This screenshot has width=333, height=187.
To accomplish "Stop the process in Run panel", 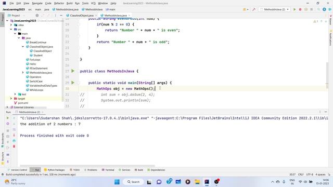I will coord(8,130).
